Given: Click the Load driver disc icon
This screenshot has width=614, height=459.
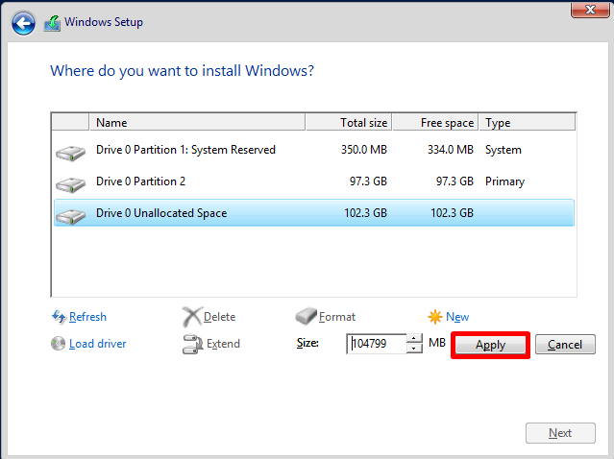Looking at the screenshot, I should point(59,344).
